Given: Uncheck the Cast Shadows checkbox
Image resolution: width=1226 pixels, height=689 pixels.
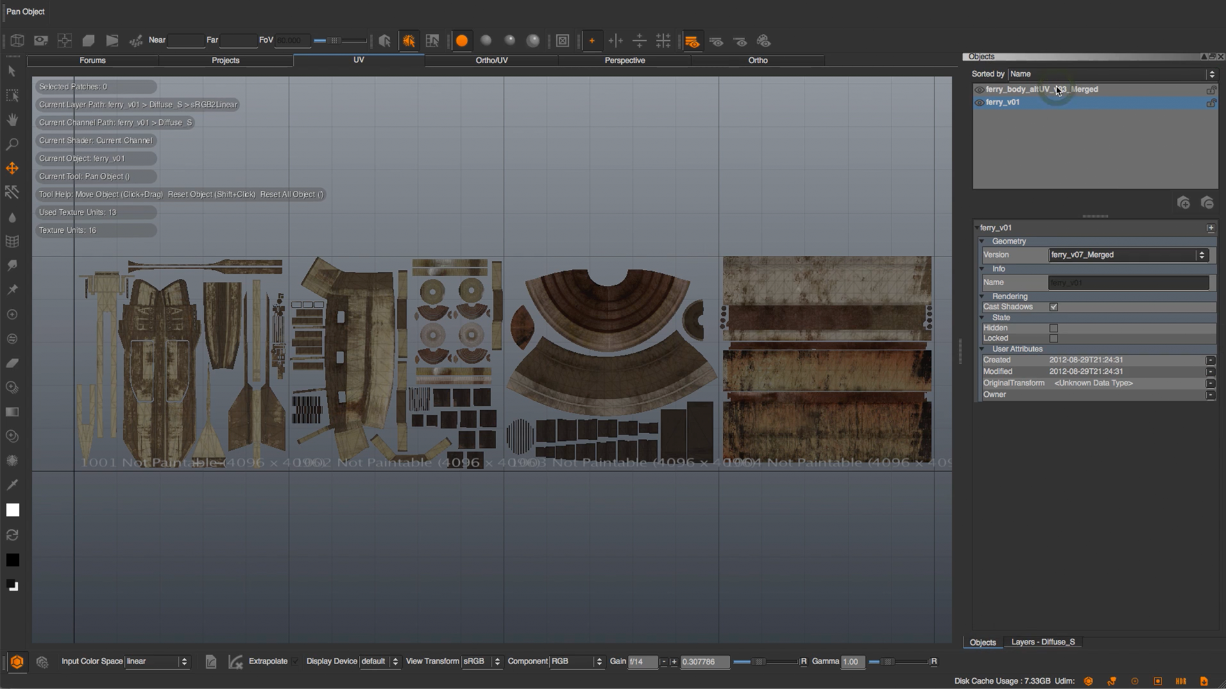Looking at the screenshot, I should tap(1054, 307).
